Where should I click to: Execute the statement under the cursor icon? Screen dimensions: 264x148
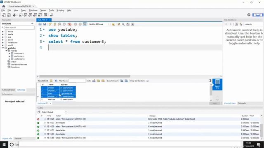click(x=55, y=24)
